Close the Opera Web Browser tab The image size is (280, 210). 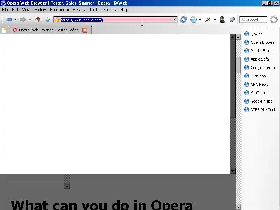point(85,30)
